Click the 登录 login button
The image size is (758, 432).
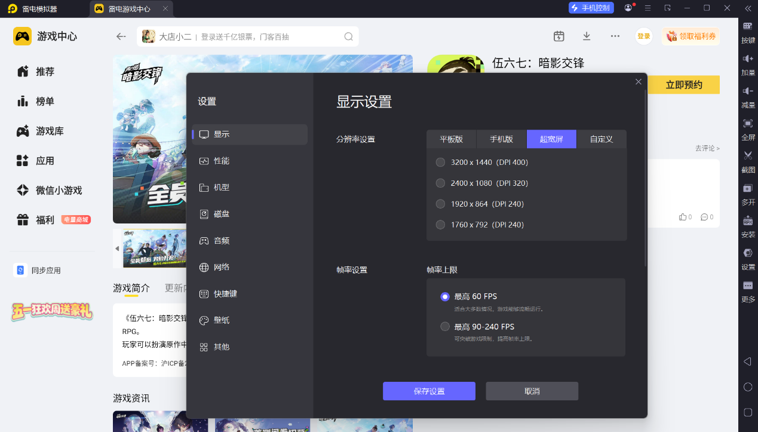(644, 36)
